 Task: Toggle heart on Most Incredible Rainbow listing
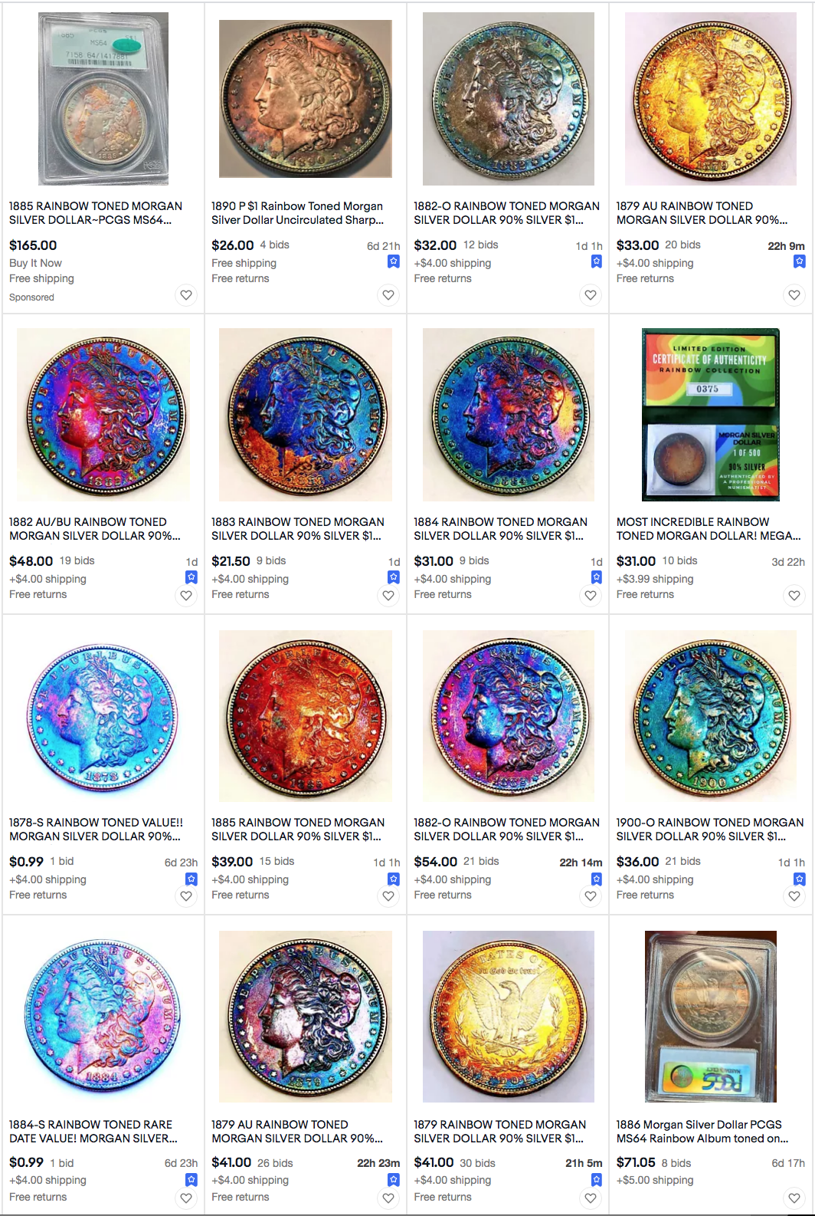(x=794, y=596)
